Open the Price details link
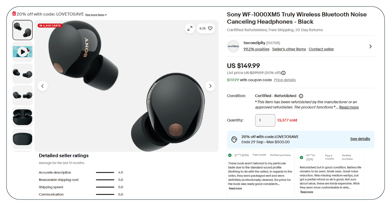This screenshot has width=391, height=206. 285,80
